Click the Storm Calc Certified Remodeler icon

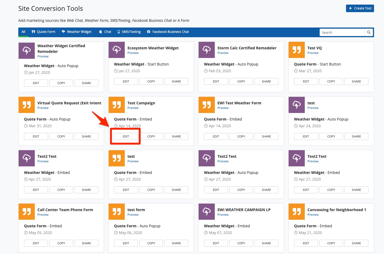[207, 50]
